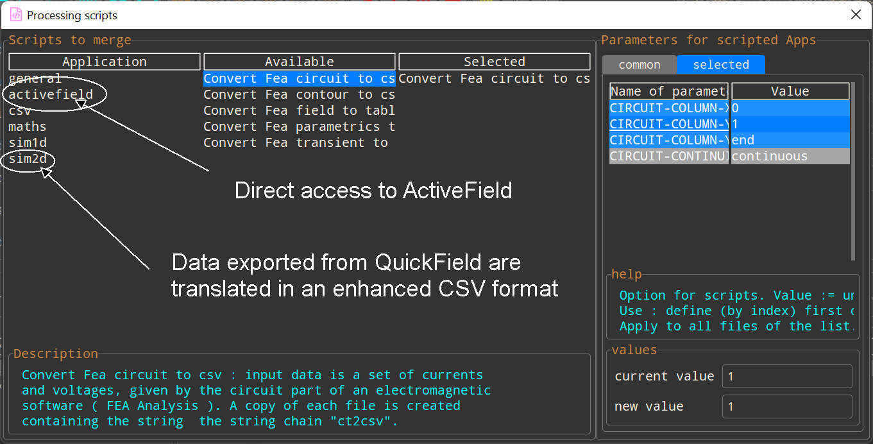Select the activefield application

coord(51,94)
